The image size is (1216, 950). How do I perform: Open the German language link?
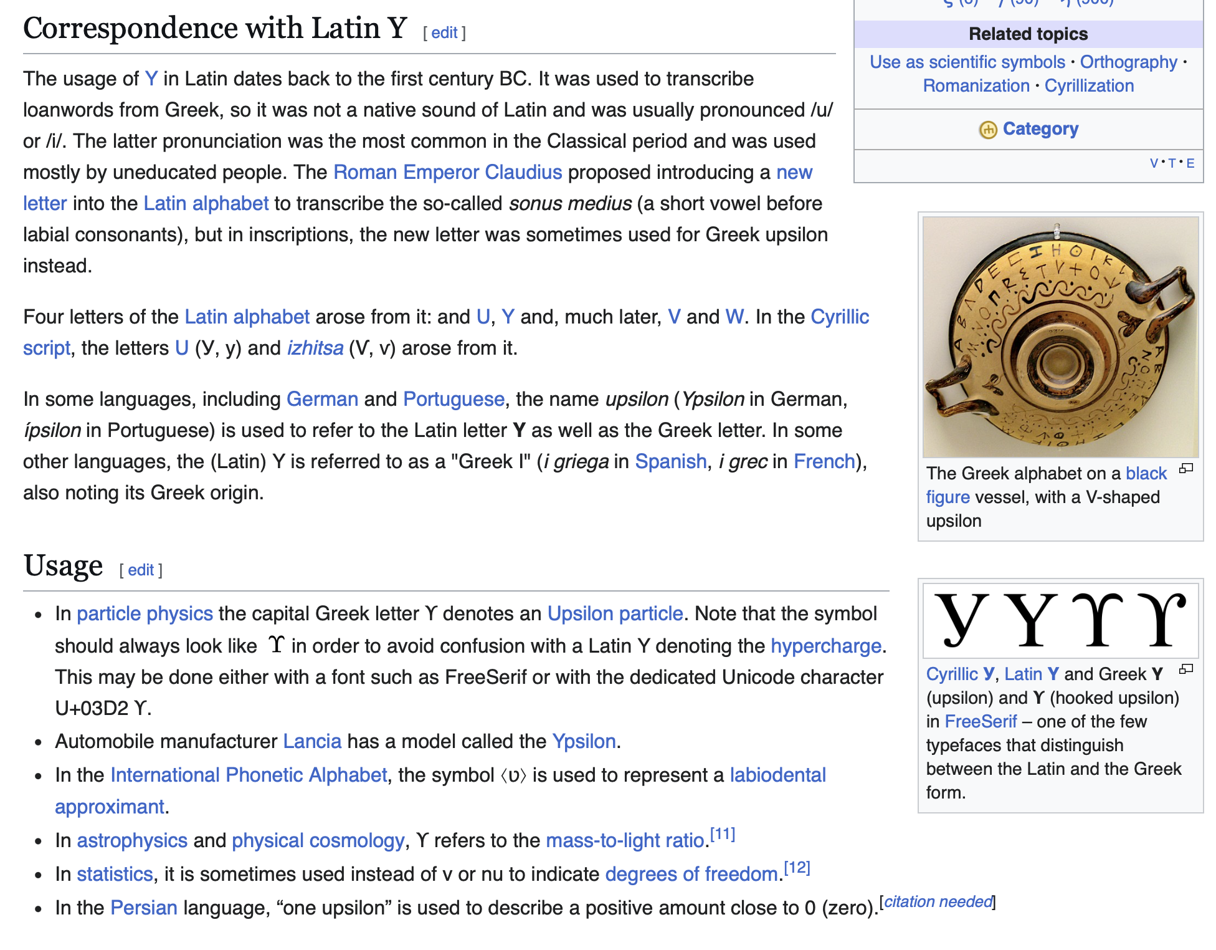tap(322, 399)
